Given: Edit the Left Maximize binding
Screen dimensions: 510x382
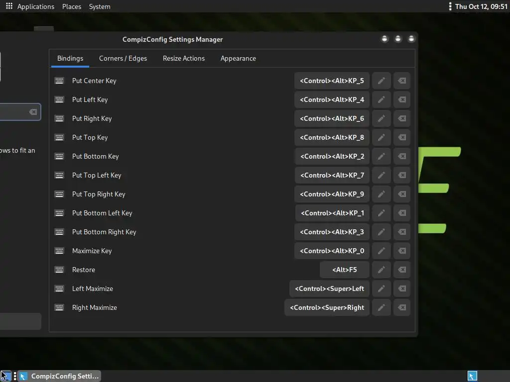Looking at the screenshot, I should (x=381, y=288).
